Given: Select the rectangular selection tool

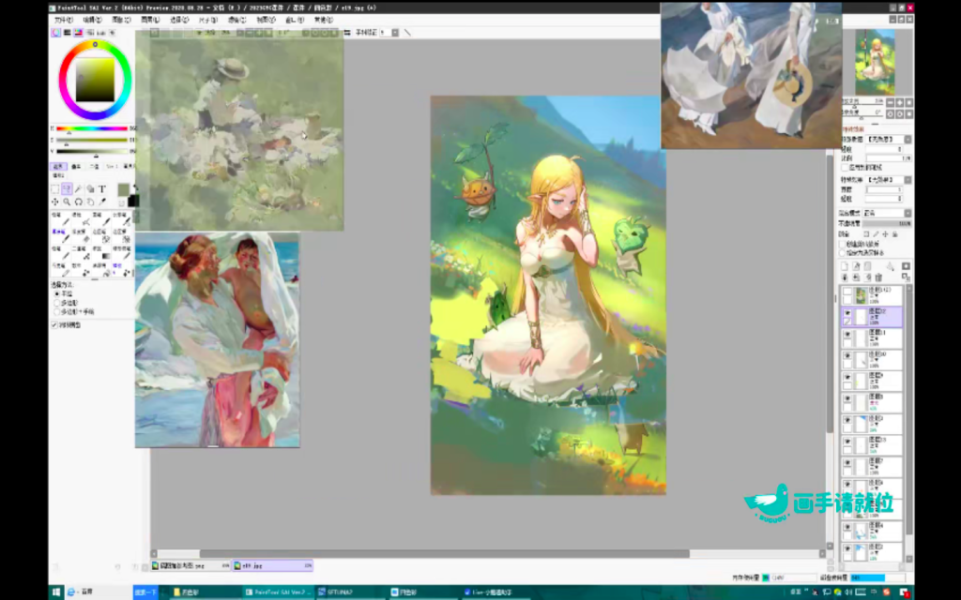Looking at the screenshot, I should (x=54, y=189).
